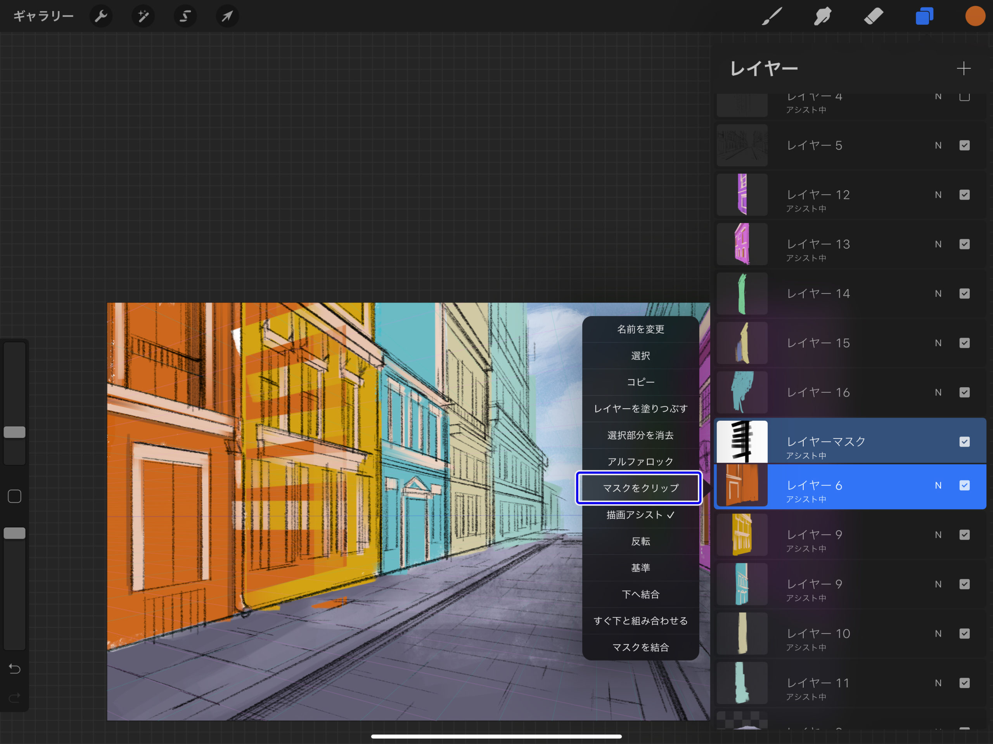Screen dimensions: 993x744
Task: Add a new layer with the plus button
Action: pos(964,68)
